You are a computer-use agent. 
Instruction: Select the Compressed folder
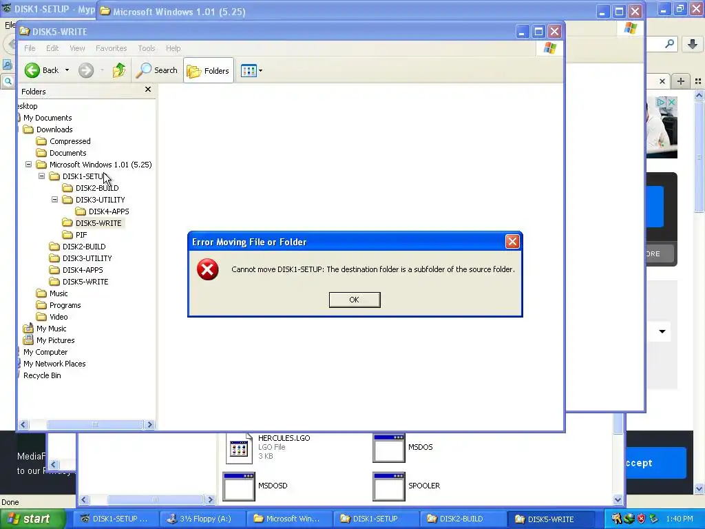pos(70,141)
